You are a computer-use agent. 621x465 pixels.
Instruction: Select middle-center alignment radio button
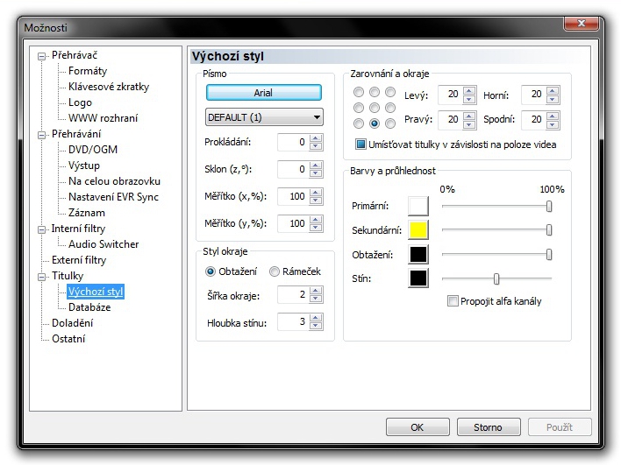pos(375,108)
